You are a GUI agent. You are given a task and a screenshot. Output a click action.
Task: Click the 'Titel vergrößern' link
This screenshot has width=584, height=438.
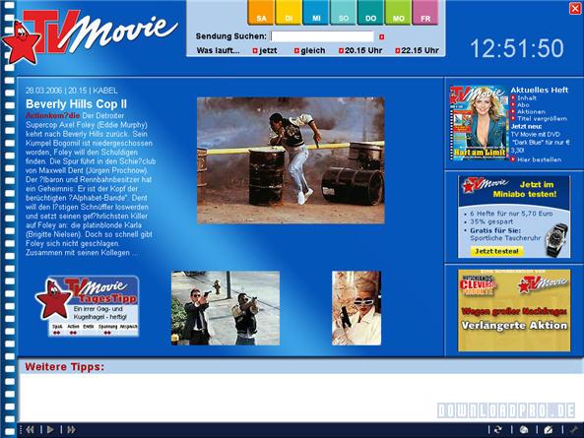pos(542,119)
